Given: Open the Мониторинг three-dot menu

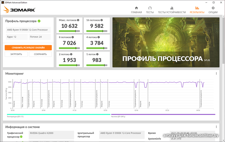Looking at the screenshot, I should (216, 74).
